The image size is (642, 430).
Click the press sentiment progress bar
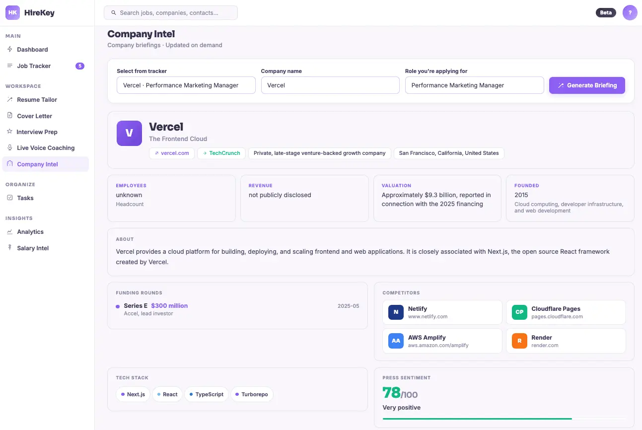click(504, 419)
